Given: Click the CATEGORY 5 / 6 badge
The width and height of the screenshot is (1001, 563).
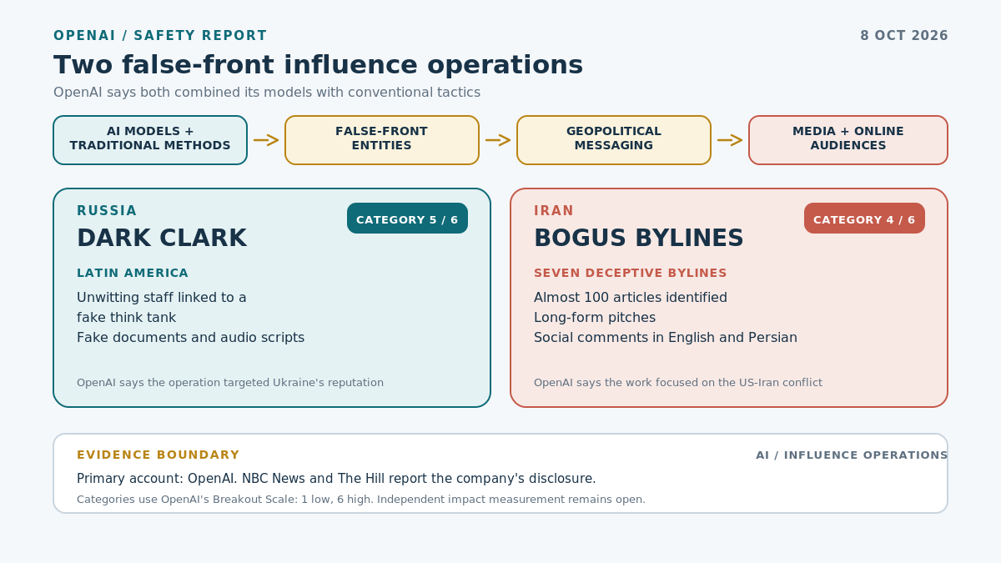Looking at the screenshot, I should point(407,219).
